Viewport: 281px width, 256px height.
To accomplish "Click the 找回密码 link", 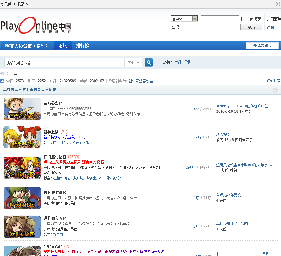I will (274, 19).
